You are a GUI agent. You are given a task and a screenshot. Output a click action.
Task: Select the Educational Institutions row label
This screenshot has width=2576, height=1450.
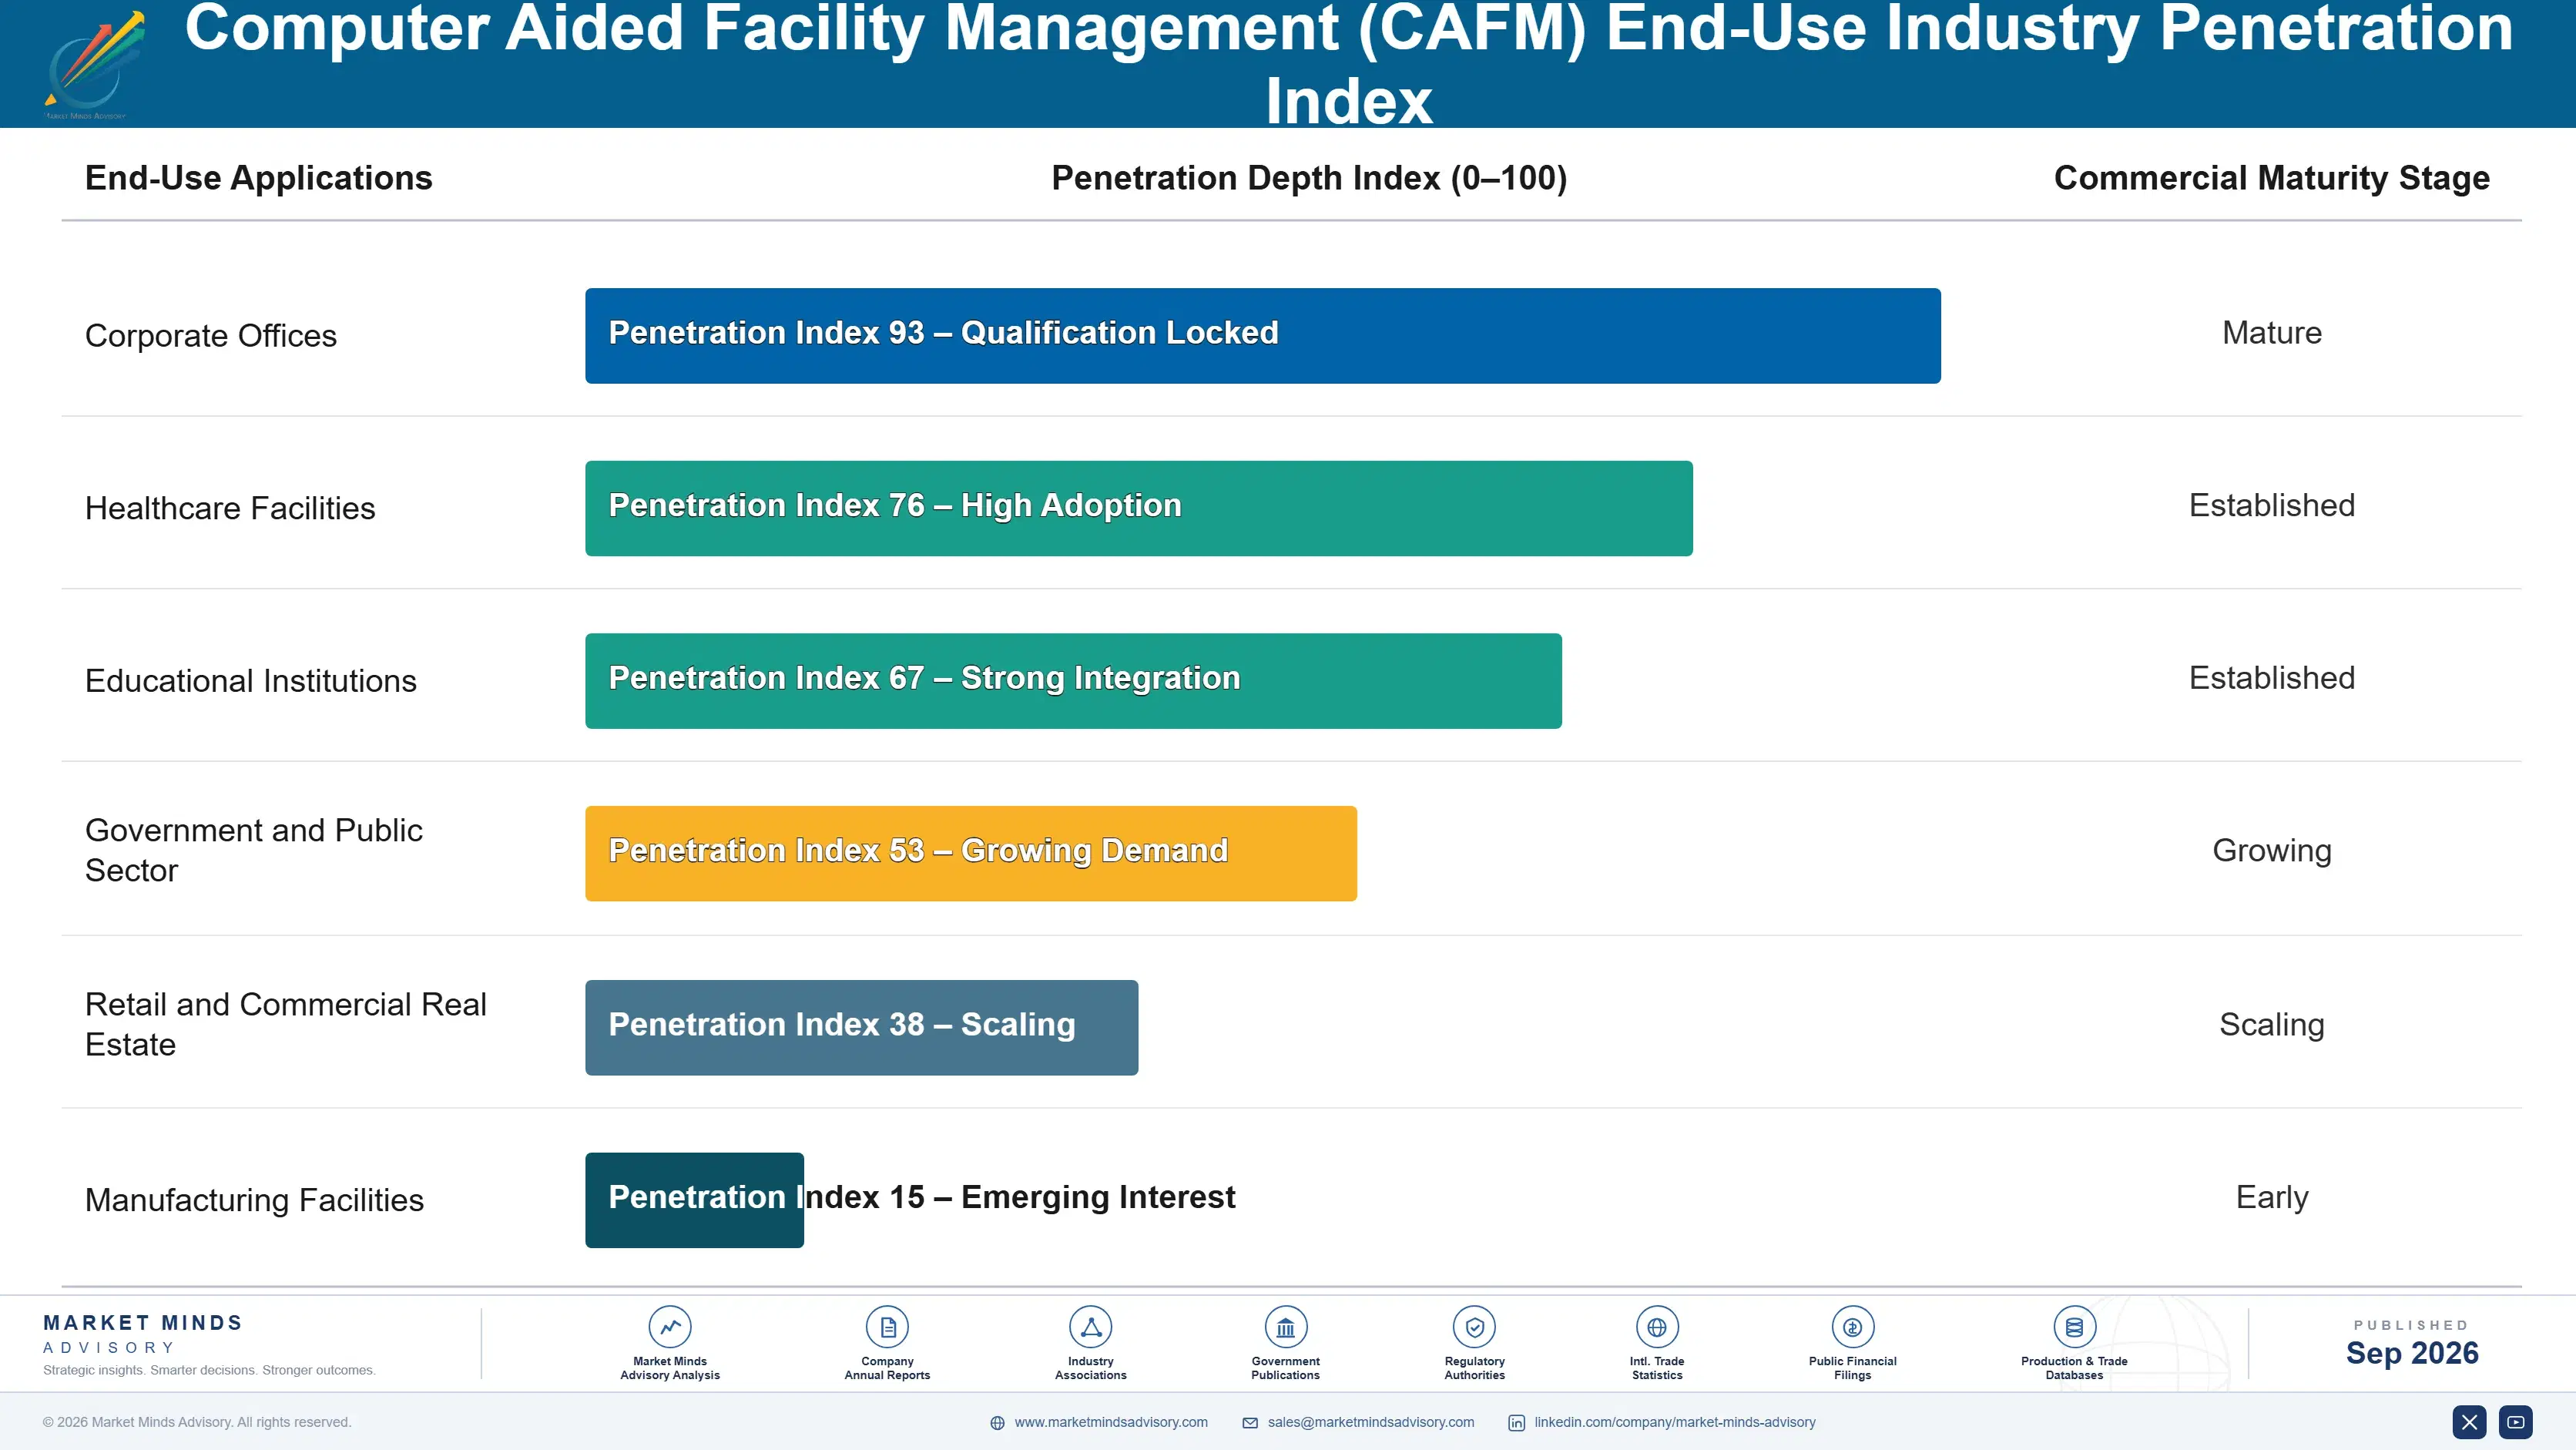251,681
